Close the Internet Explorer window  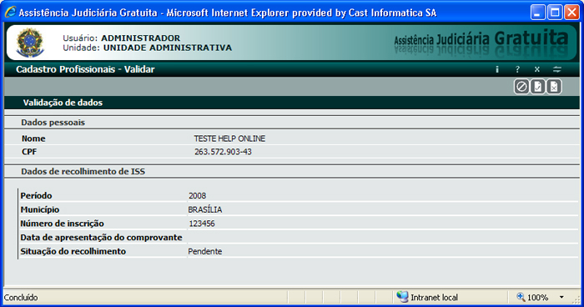coord(571,13)
